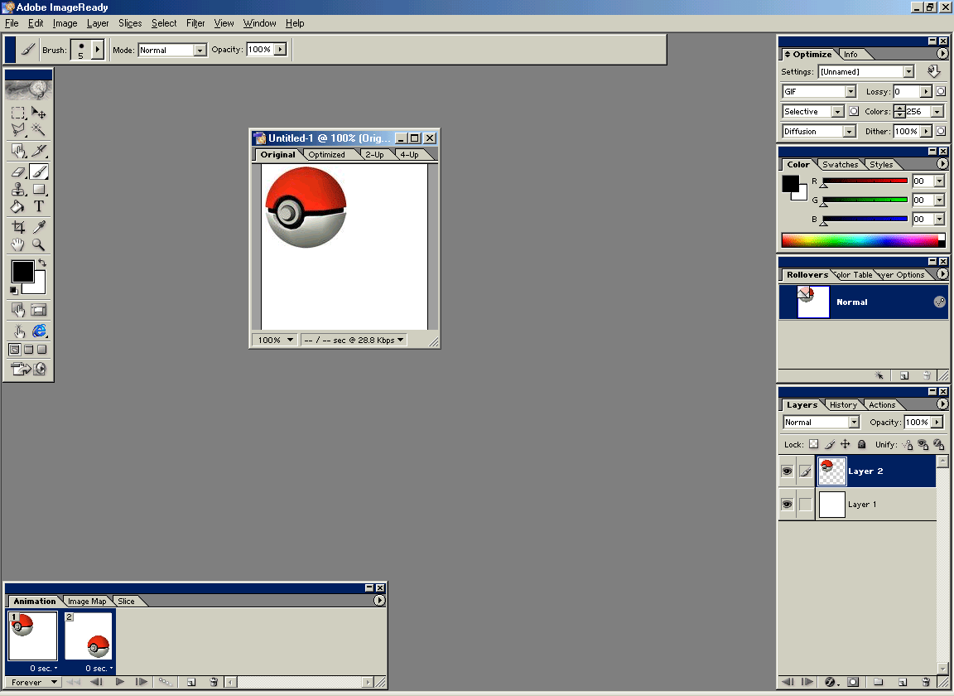The height and width of the screenshot is (696, 954).
Task: Toggle visibility of Layer 2
Action: (787, 471)
